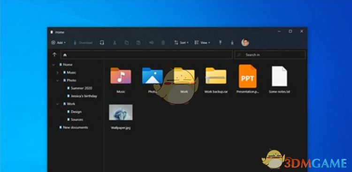Select the Wallpaper.jpg thumbnail
Image resolution: width=352 pixels, height=172 pixels.
coord(121,112)
